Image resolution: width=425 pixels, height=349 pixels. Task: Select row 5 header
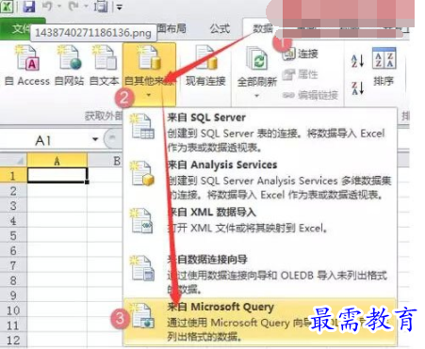13,235
